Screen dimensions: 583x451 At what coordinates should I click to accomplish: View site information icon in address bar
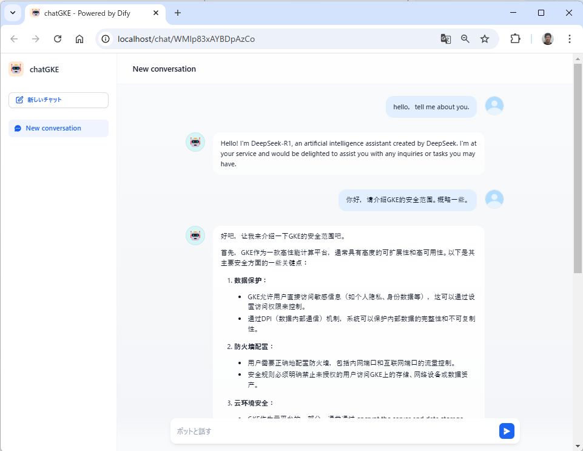(106, 39)
